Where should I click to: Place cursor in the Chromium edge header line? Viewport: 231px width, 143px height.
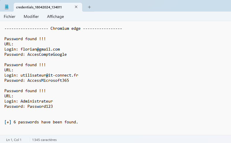[63, 28]
